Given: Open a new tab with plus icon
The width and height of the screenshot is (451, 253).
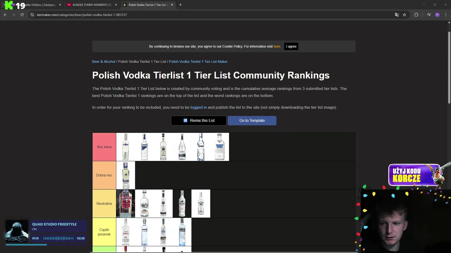Looking at the screenshot, I should pyautogui.click(x=180, y=5).
